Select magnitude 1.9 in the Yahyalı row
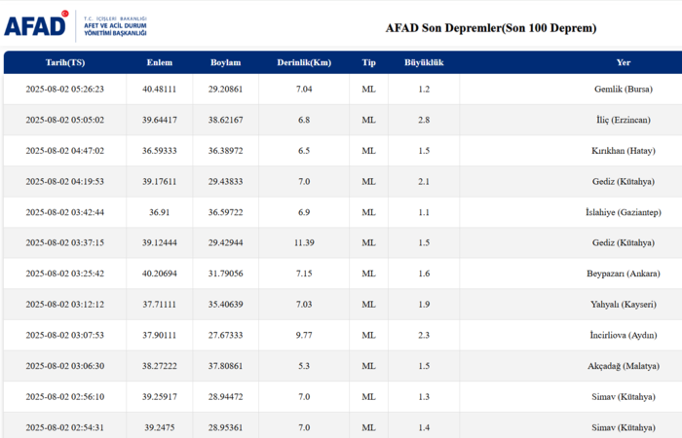The height and width of the screenshot is (438, 682). click(424, 305)
